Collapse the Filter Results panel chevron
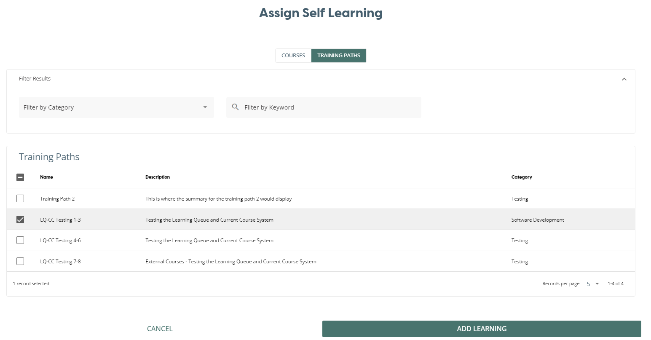This screenshot has height=340, width=651. point(624,79)
